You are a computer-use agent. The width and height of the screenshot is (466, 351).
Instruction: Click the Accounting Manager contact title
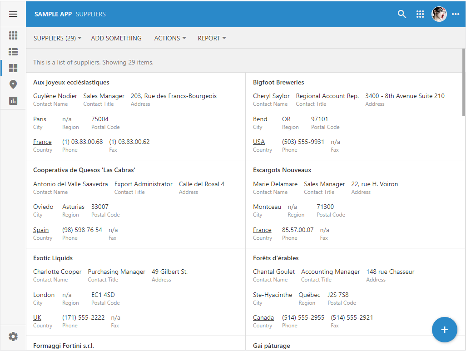click(x=330, y=272)
